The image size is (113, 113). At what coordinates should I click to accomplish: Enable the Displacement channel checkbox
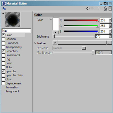click(x=3, y=83)
